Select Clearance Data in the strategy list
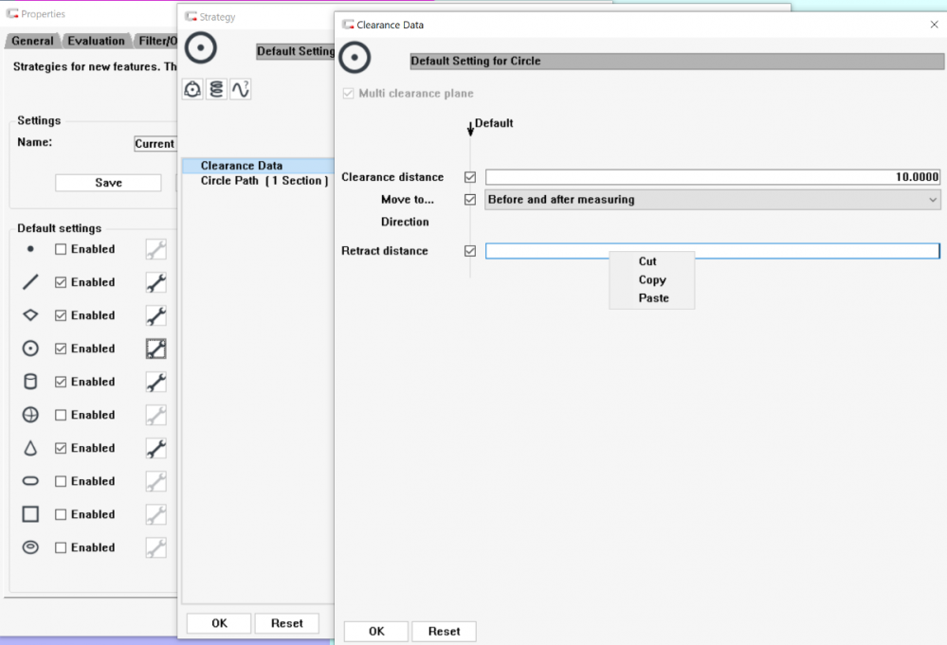 click(x=241, y=166)
